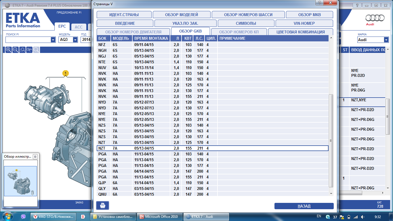The width and height of the screenshot is (393, 221).
Task: Click the GKB table scrollbar thumb
Action: 331,140
